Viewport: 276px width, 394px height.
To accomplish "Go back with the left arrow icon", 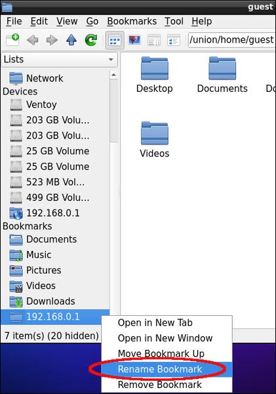I will (x=32, y=40).
